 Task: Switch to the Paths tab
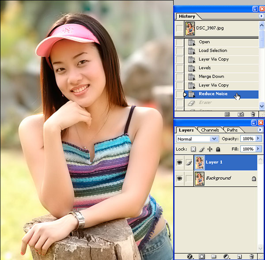[232, 130]
